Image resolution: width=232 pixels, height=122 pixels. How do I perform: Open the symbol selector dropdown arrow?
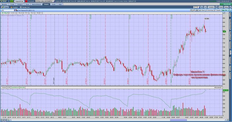15,10
